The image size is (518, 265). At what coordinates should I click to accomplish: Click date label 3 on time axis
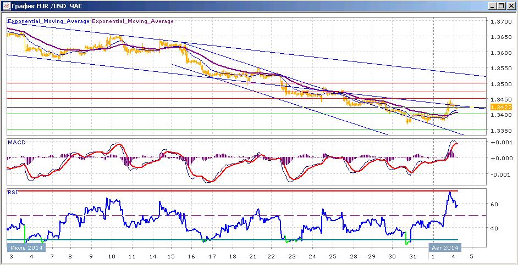click(11, 256)
